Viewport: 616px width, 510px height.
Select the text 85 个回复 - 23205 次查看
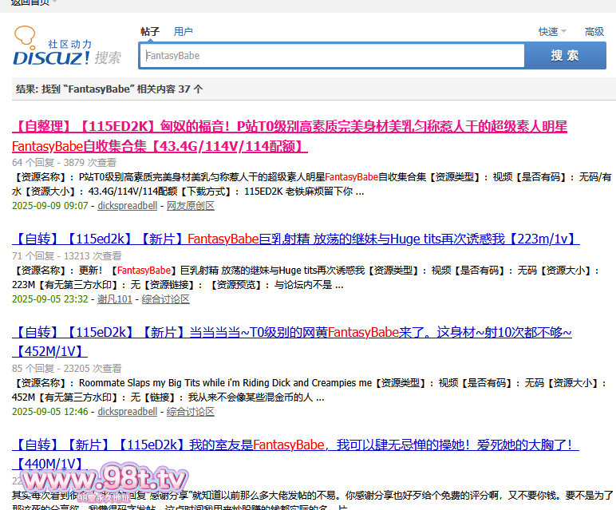tap(67, 368)
